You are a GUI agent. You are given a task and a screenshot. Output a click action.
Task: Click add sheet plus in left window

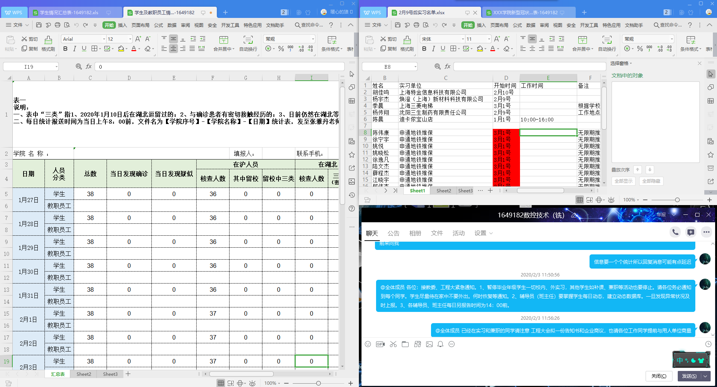(x=128, y=374)
